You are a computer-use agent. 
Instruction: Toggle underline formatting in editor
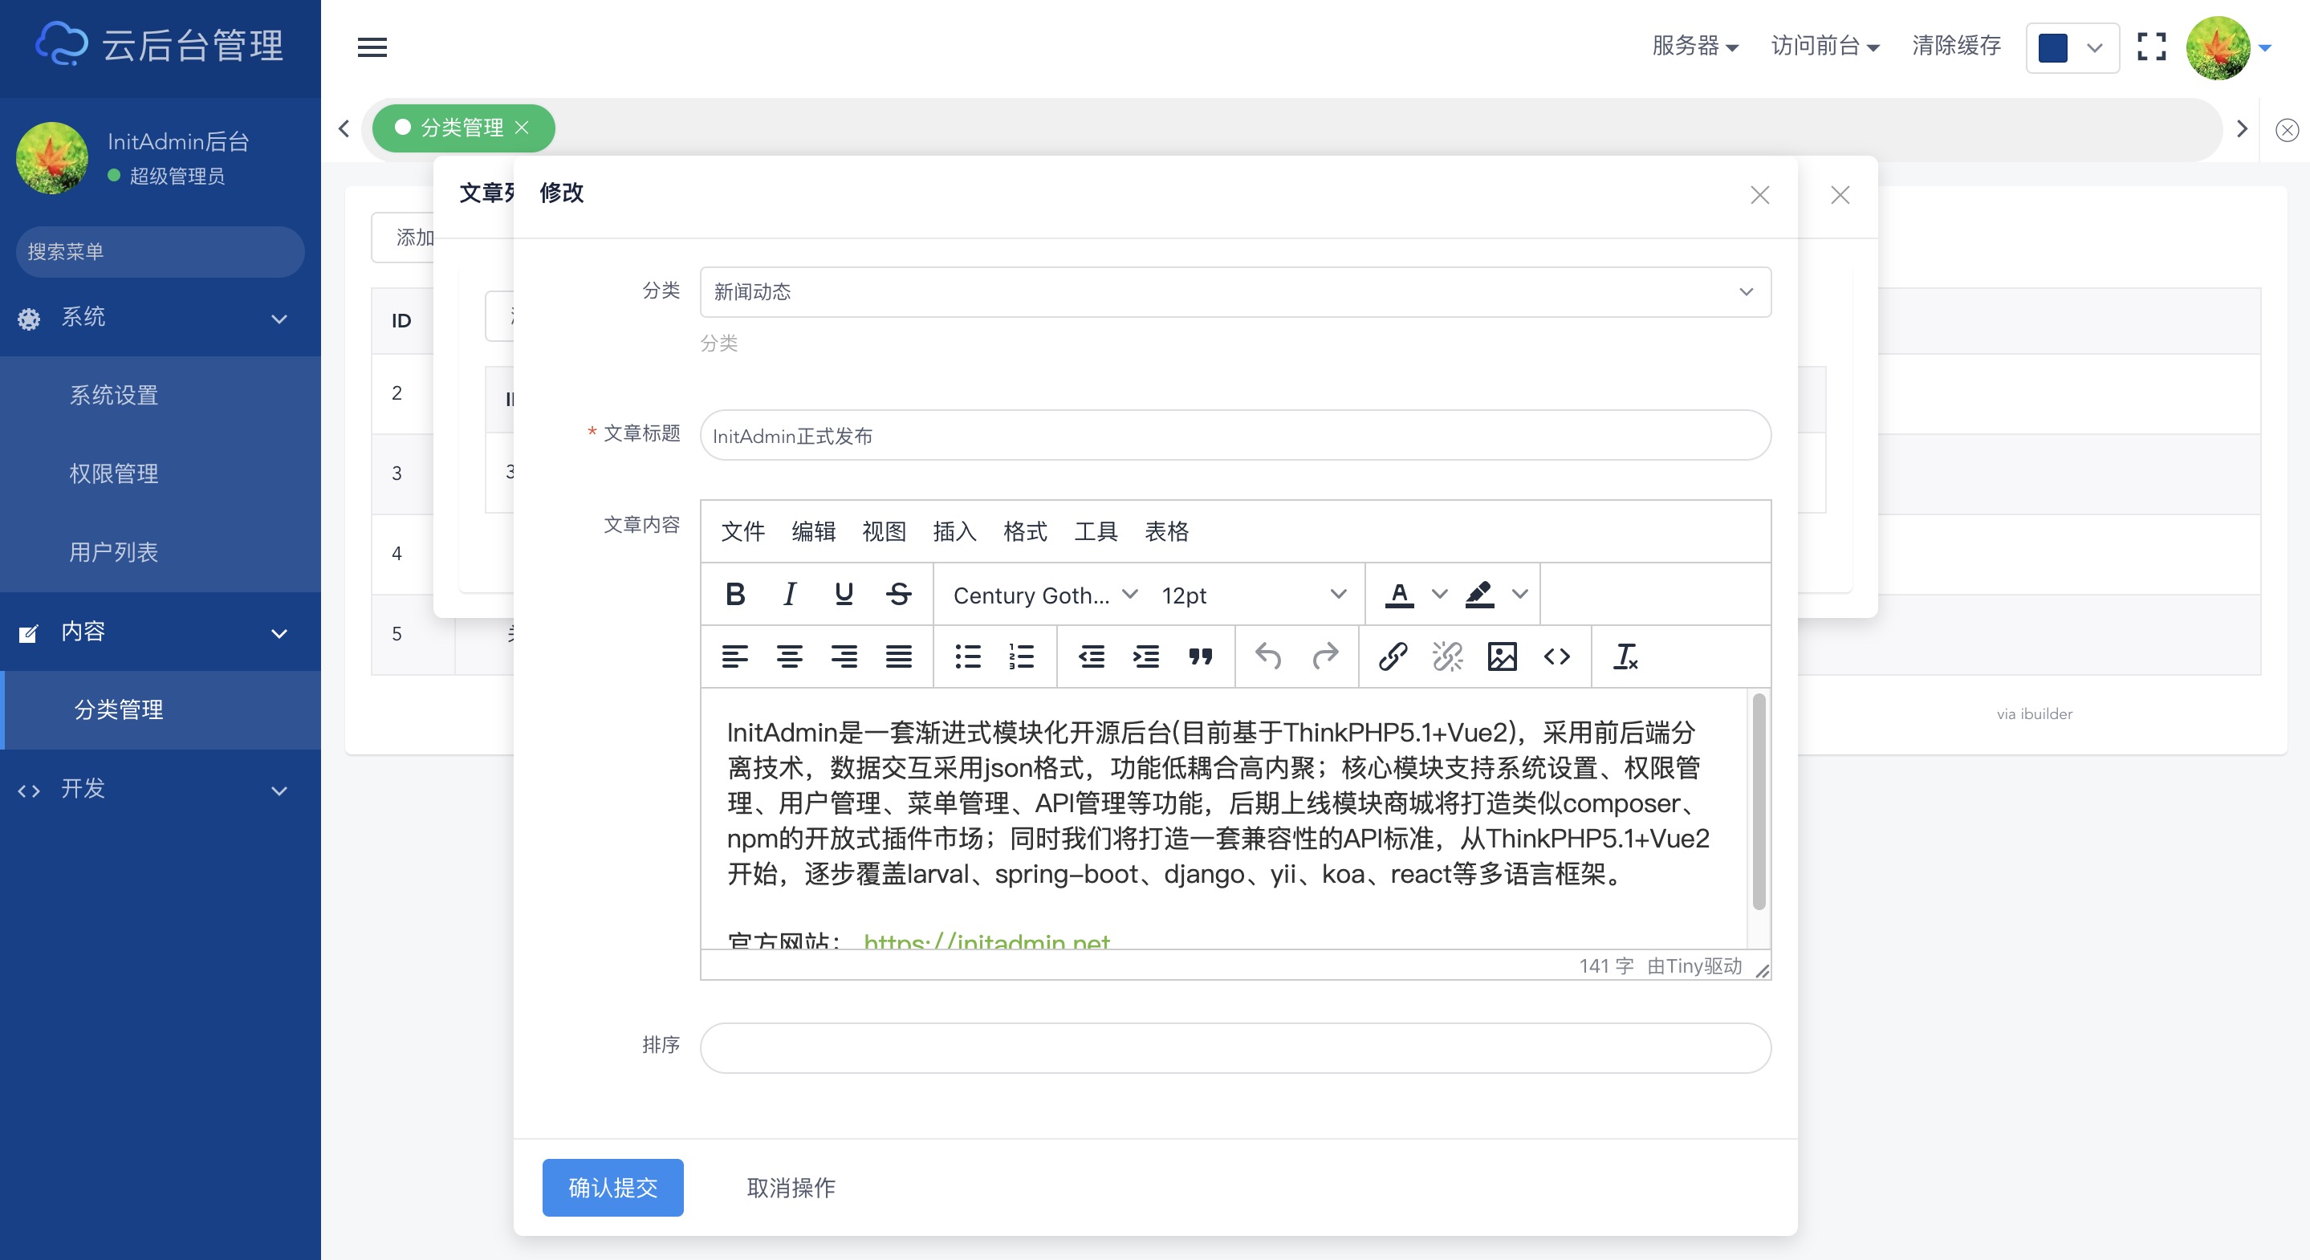844,594
